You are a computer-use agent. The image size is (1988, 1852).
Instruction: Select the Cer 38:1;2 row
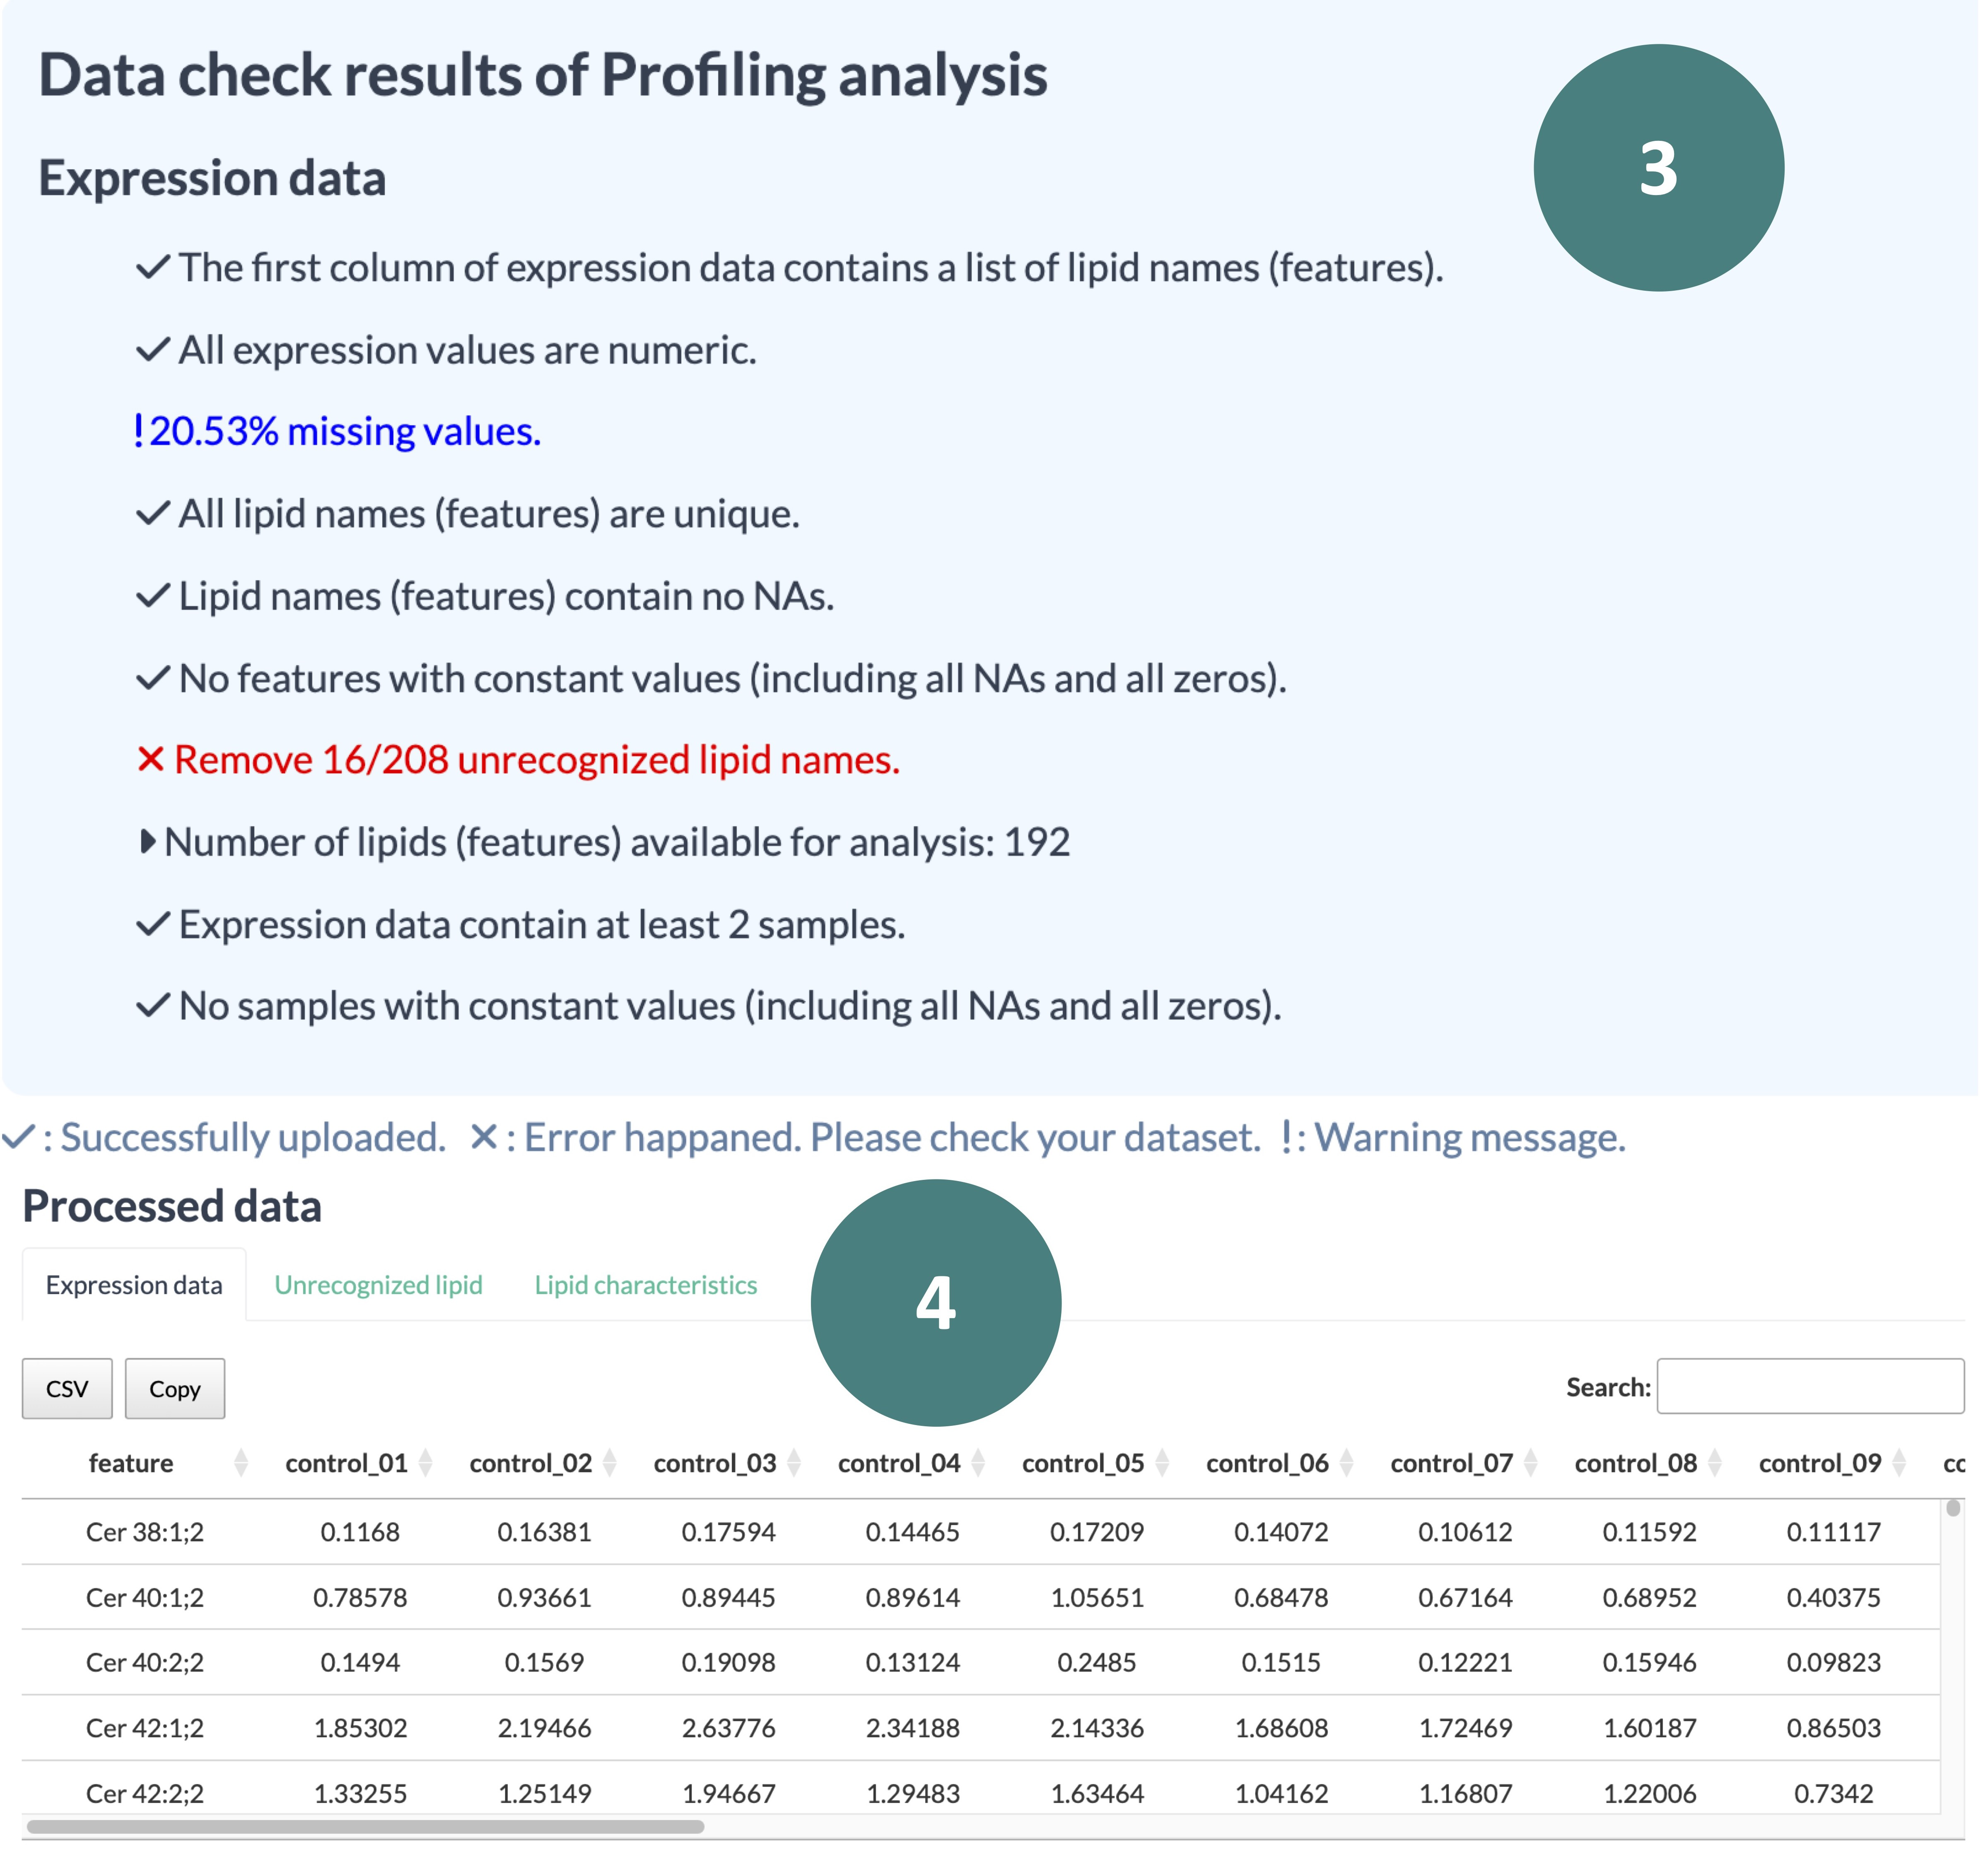click(x=145, y=1532)
